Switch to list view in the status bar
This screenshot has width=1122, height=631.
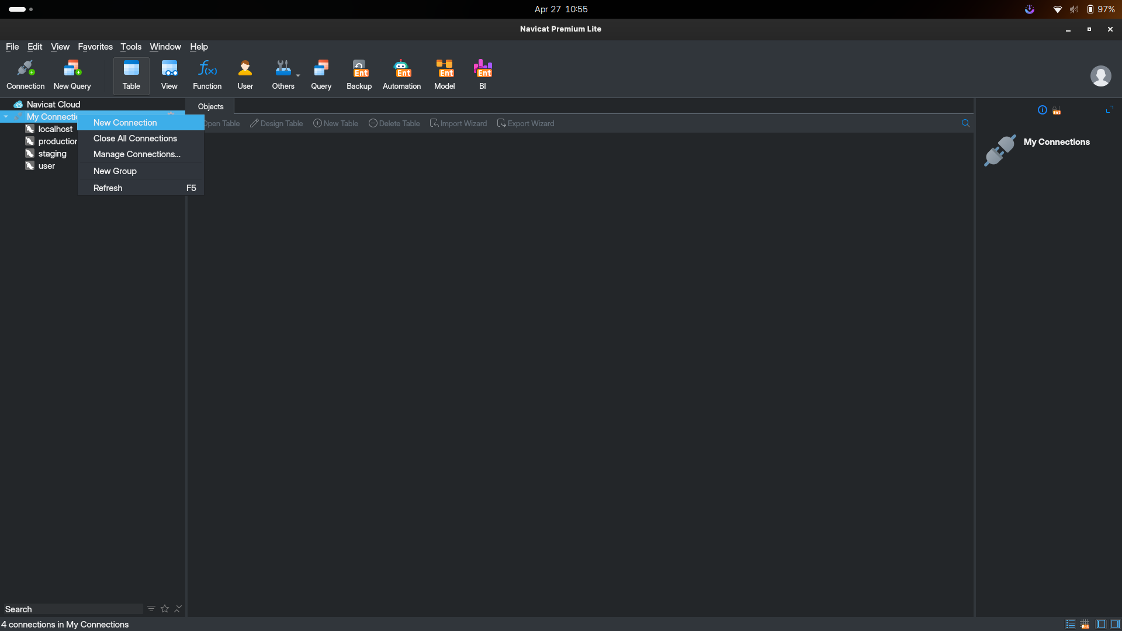1071,624
